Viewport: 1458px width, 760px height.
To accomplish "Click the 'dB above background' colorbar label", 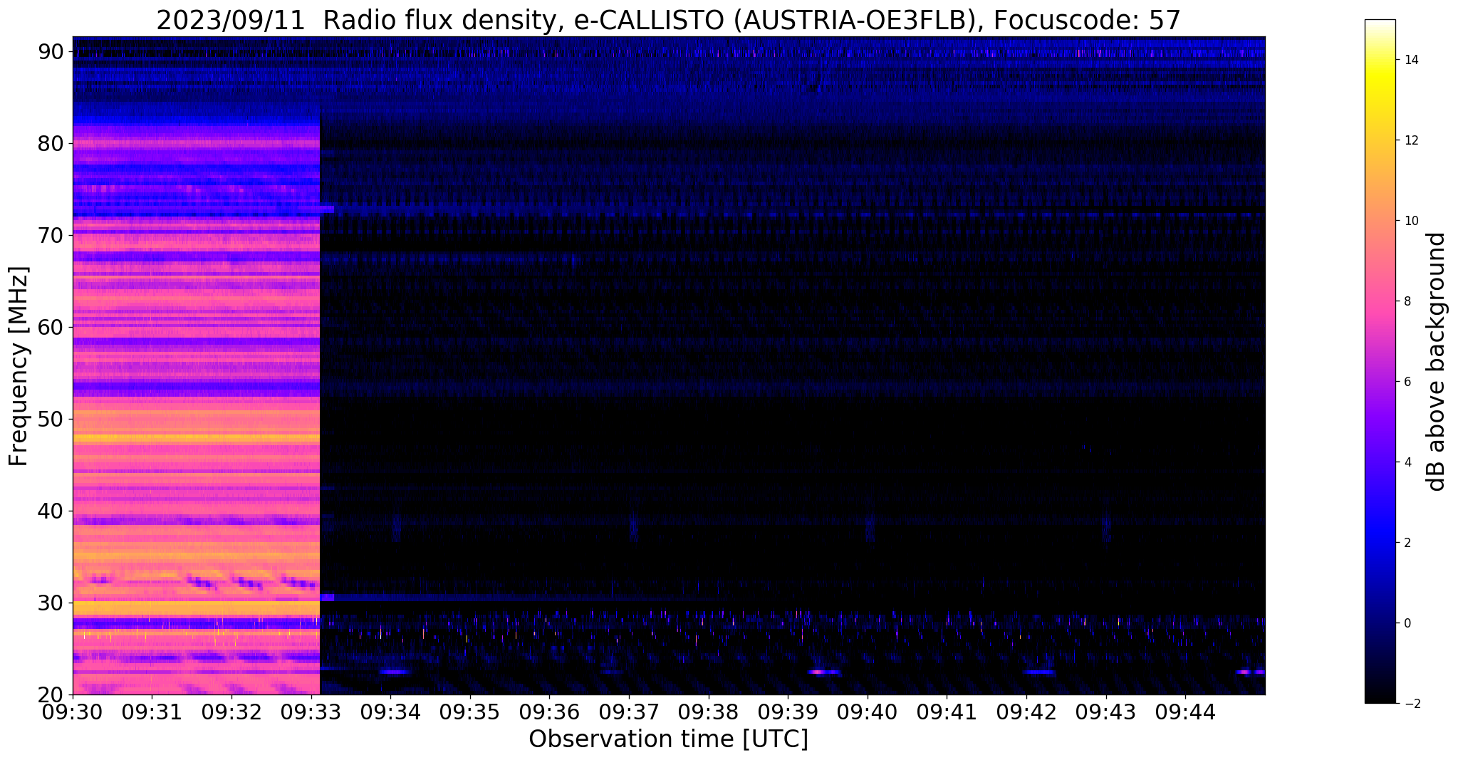I will (1437, 362).
